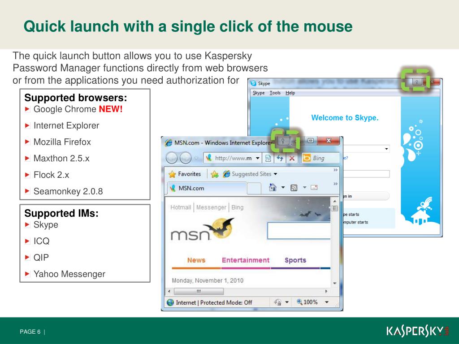Open the zoom level dropdown arrow
The width and height of the screenshot is (459, 344).
pyautogui.click(x=327, y=302)
